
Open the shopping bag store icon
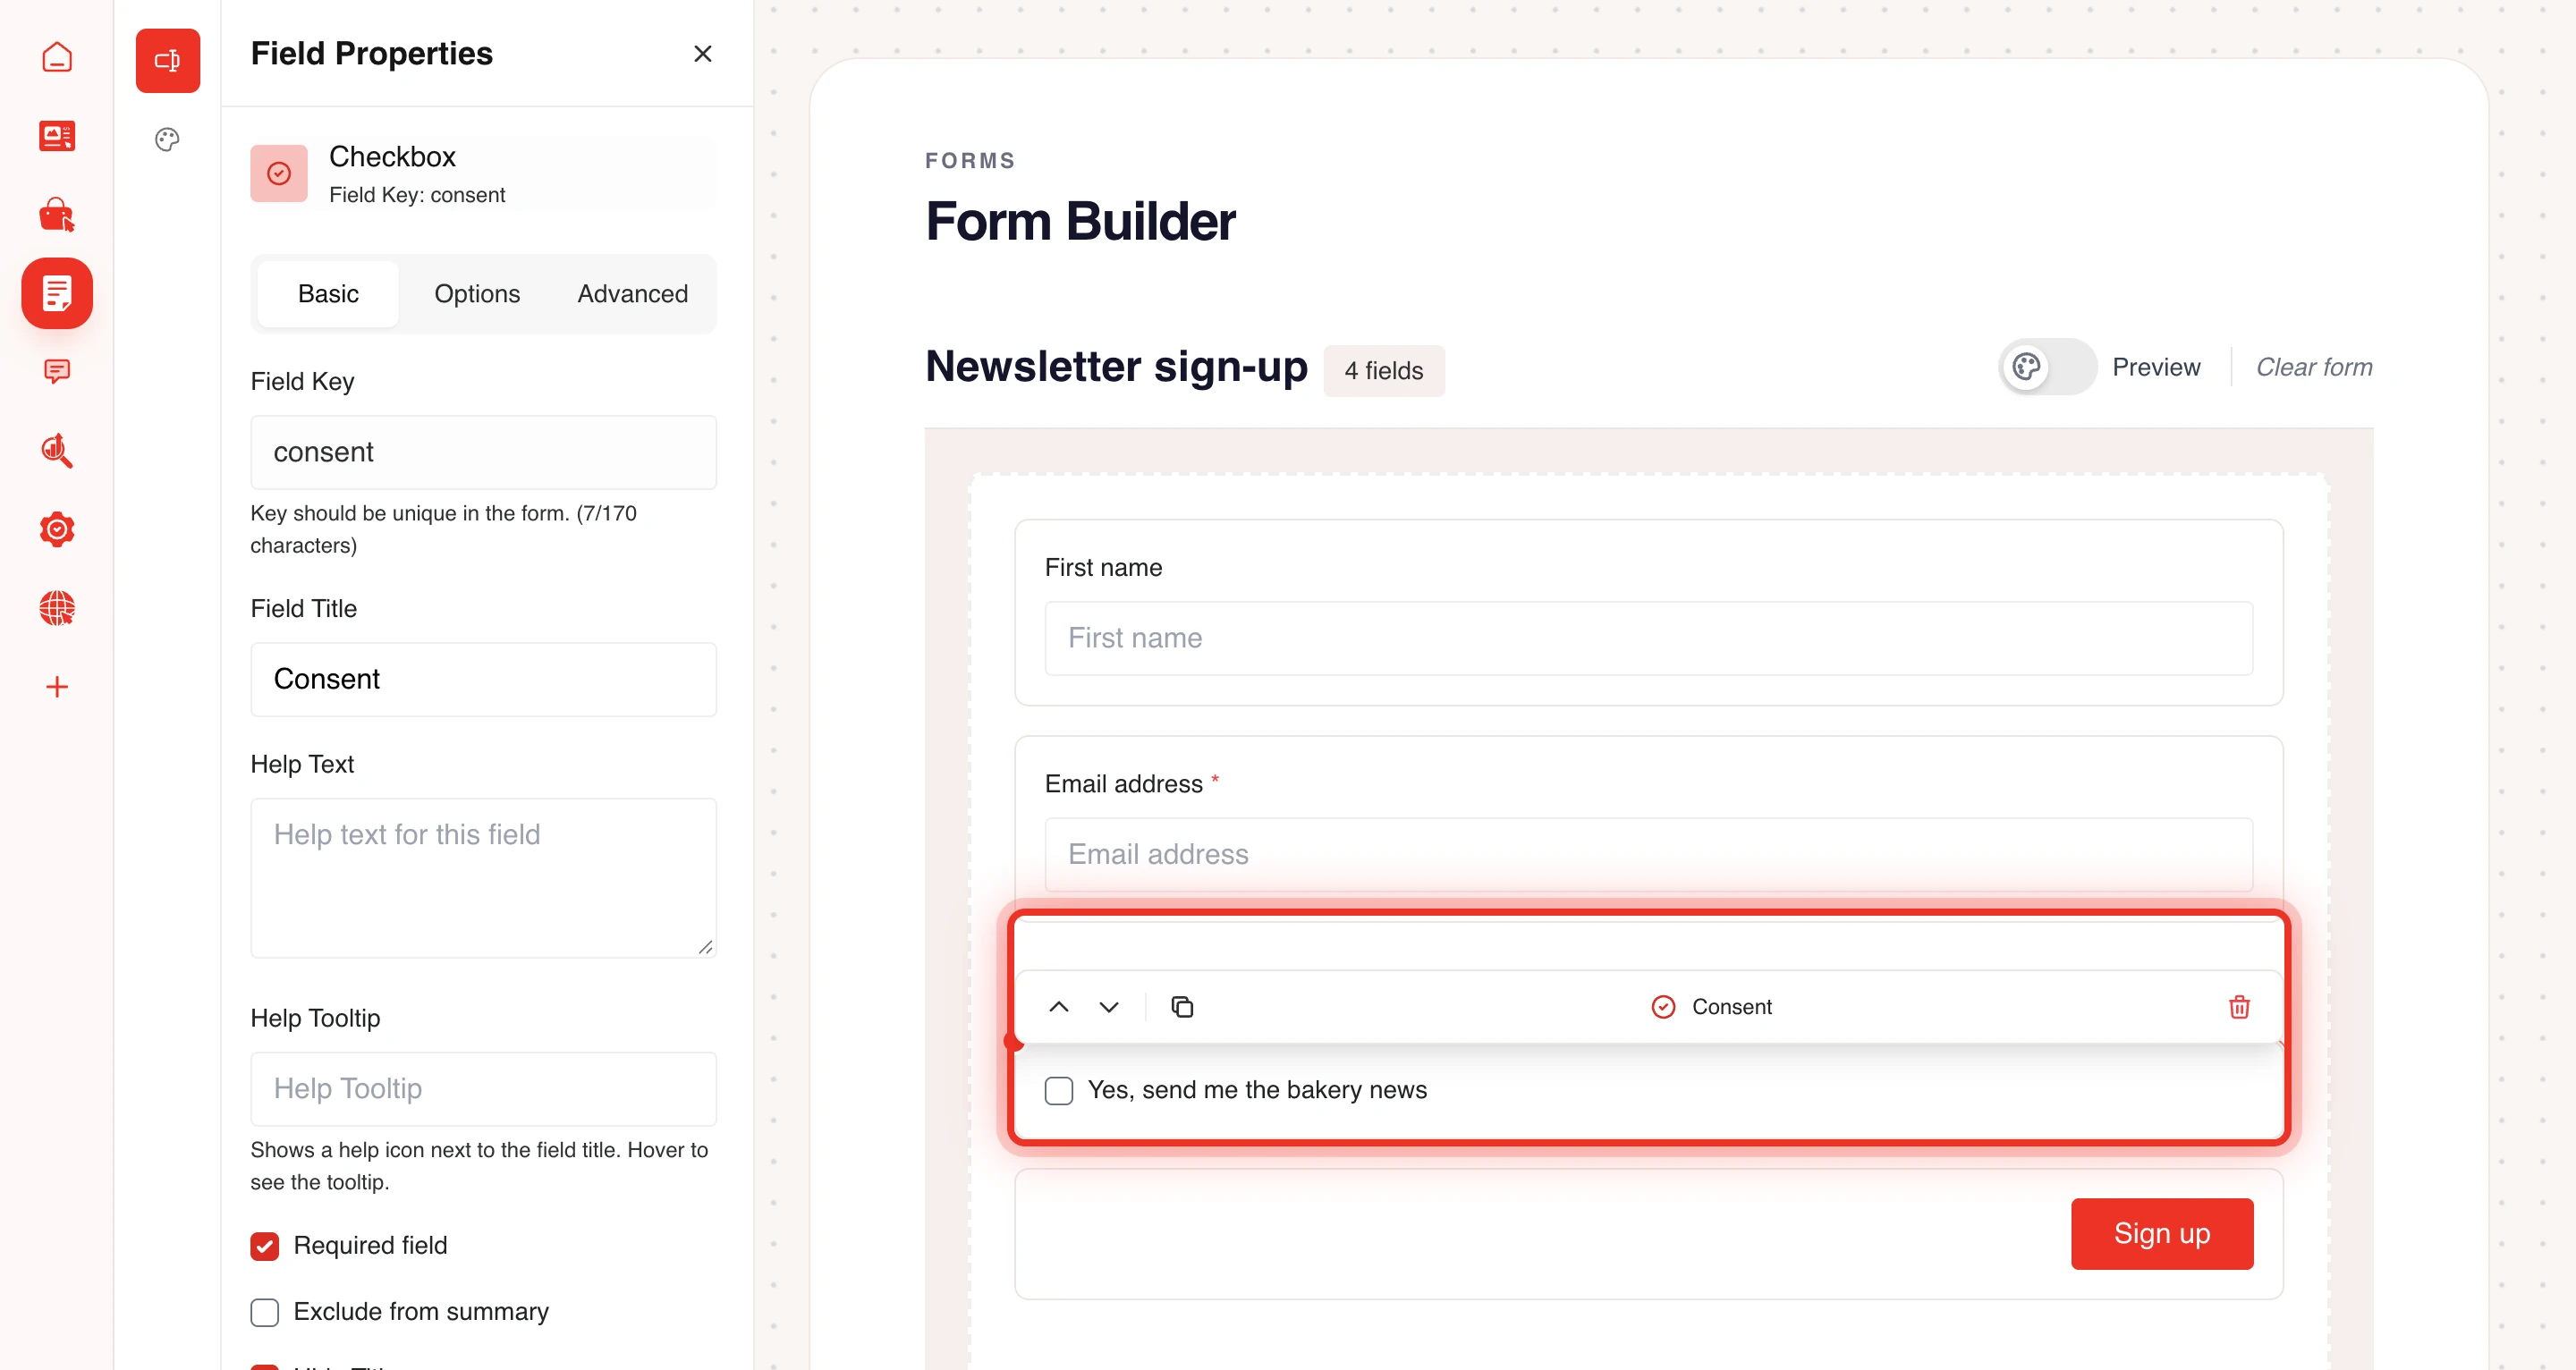[57, 214]
